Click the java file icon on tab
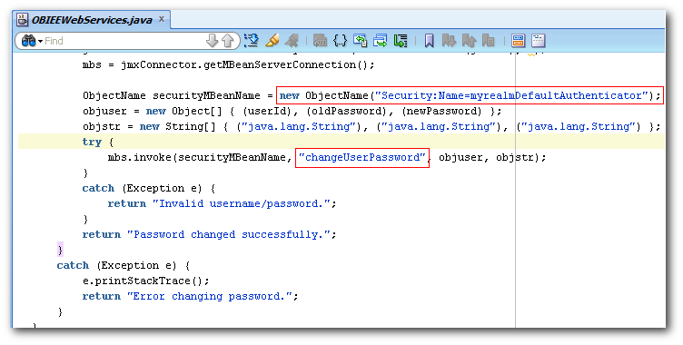Viewport: 683px width, 345px height. coord(23,20)
